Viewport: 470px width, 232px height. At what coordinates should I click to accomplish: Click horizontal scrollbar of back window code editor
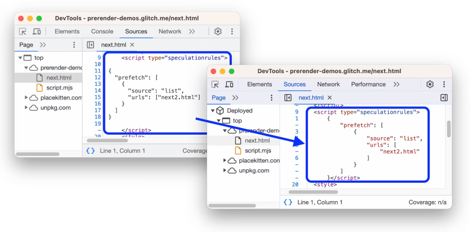(x=107, y=140)
